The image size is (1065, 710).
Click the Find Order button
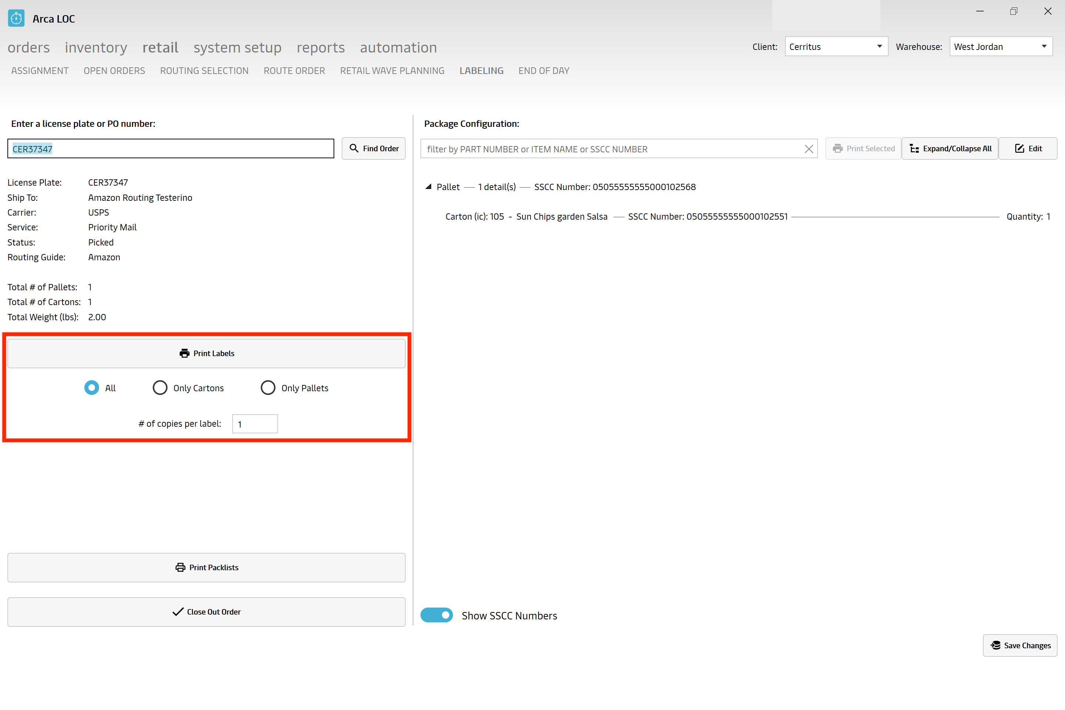point(373,149)
